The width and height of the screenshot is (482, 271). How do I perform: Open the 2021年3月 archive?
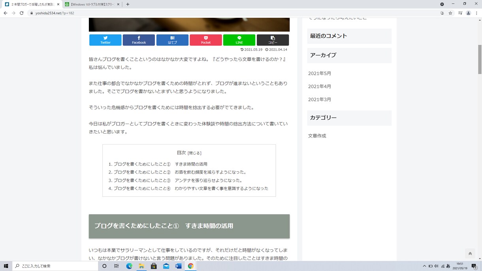[x=320, y=100]
